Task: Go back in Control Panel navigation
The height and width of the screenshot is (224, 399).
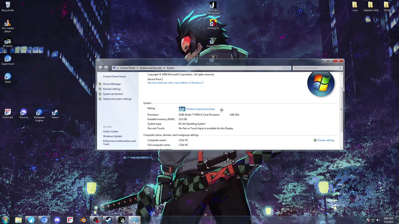Action: pos(100,68)
